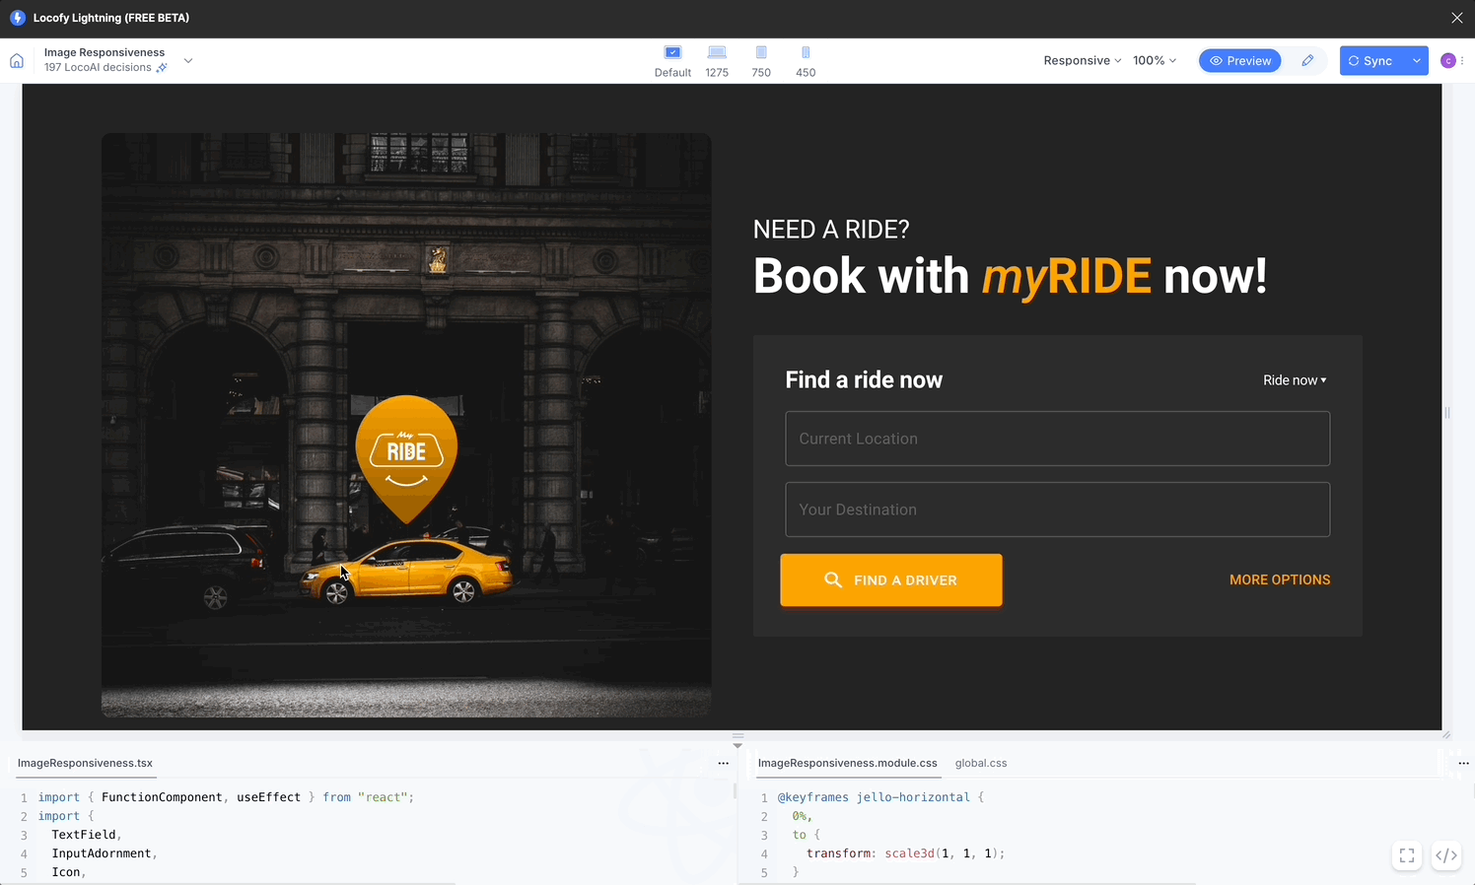Open the 100% zoom level dropdown

pos(1154,61)
